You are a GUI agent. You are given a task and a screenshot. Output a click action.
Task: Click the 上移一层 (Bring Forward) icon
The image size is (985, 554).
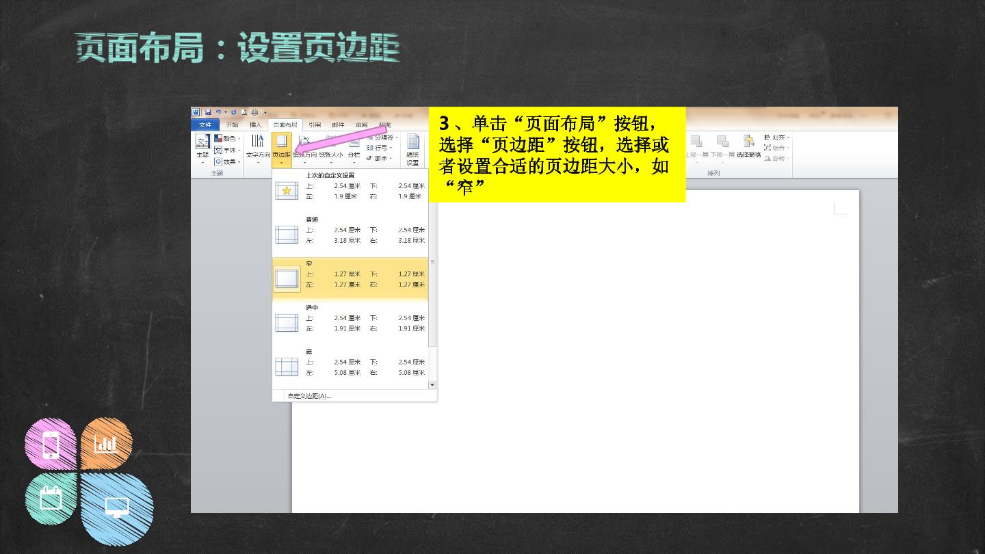pos(696,142)
